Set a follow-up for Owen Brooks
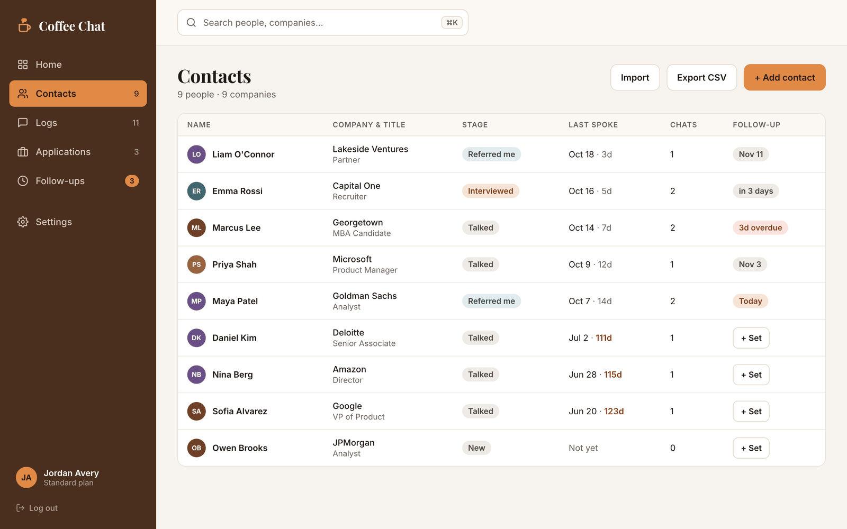This screenshot has height=529, width=847. 751,448
